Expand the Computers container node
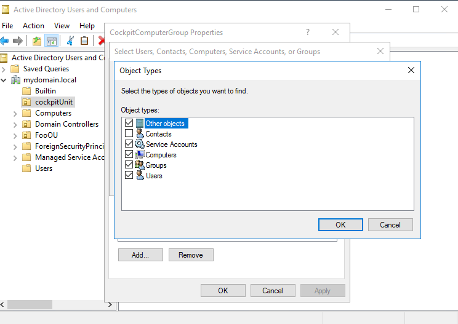 click(x=15, y=114)
